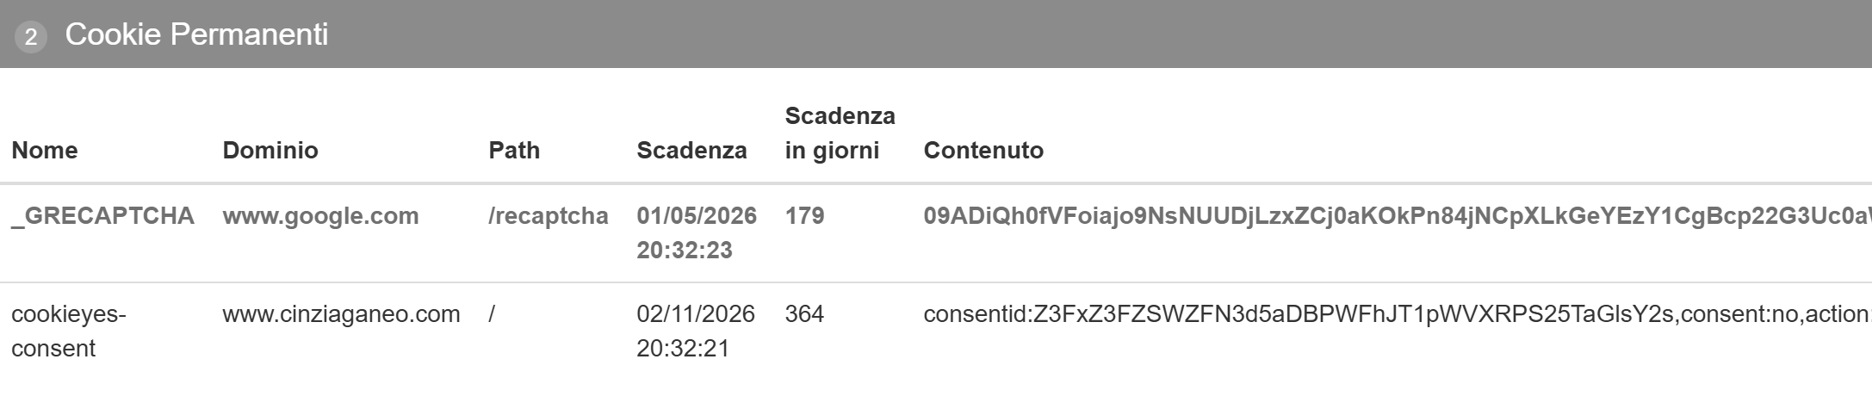1872x415 pixels.
Task: Click the 364 days value
Action: [804, 314]
